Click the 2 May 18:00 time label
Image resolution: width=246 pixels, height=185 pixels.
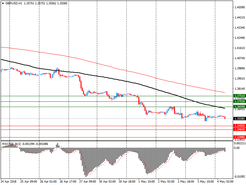coord(186,182)
